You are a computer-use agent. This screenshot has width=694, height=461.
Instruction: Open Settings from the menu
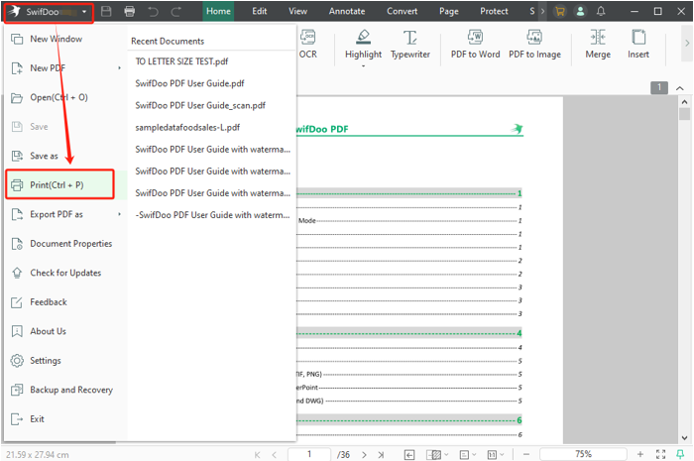pyautogui.click(x=63, y=360)
